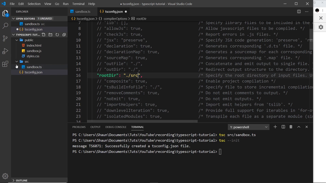Image resolution: width=326 pixels, height=183 pixels.
Task: Click the "outDir" commented line
Action: tap(118, 70)
